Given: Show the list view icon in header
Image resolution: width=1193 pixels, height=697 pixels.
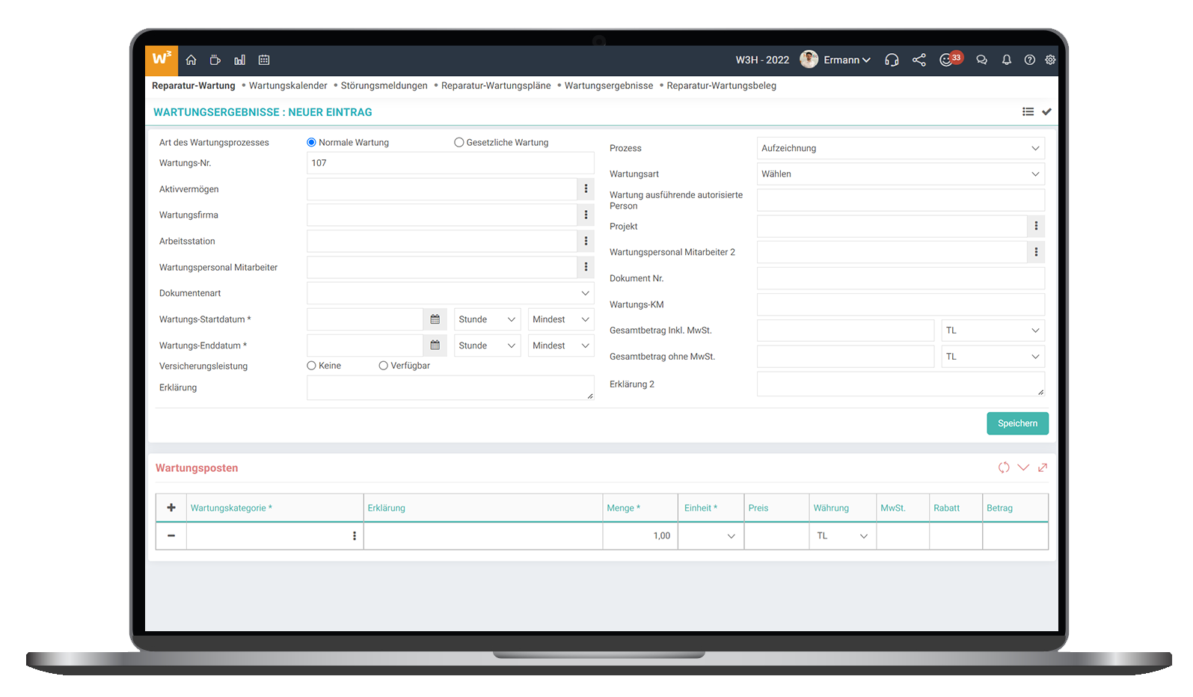Looking at the screenshot, I should tap(1028, 111).
